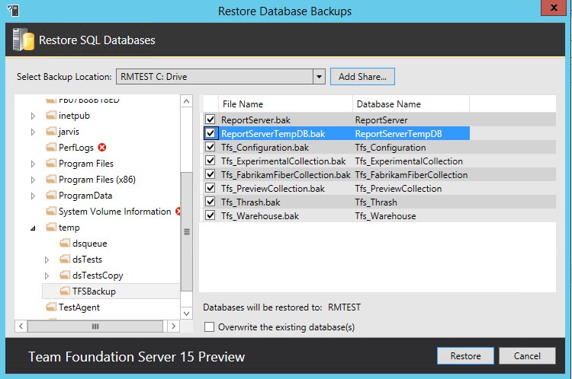Screen dimensions: 572x379
Task: Uncheck the Tfs_PreviewCollection.bak checkbox
Action: [x=210, y=188]
